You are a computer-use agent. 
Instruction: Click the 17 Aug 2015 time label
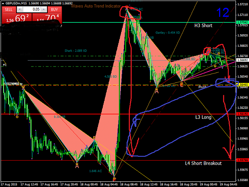(9, 185)
